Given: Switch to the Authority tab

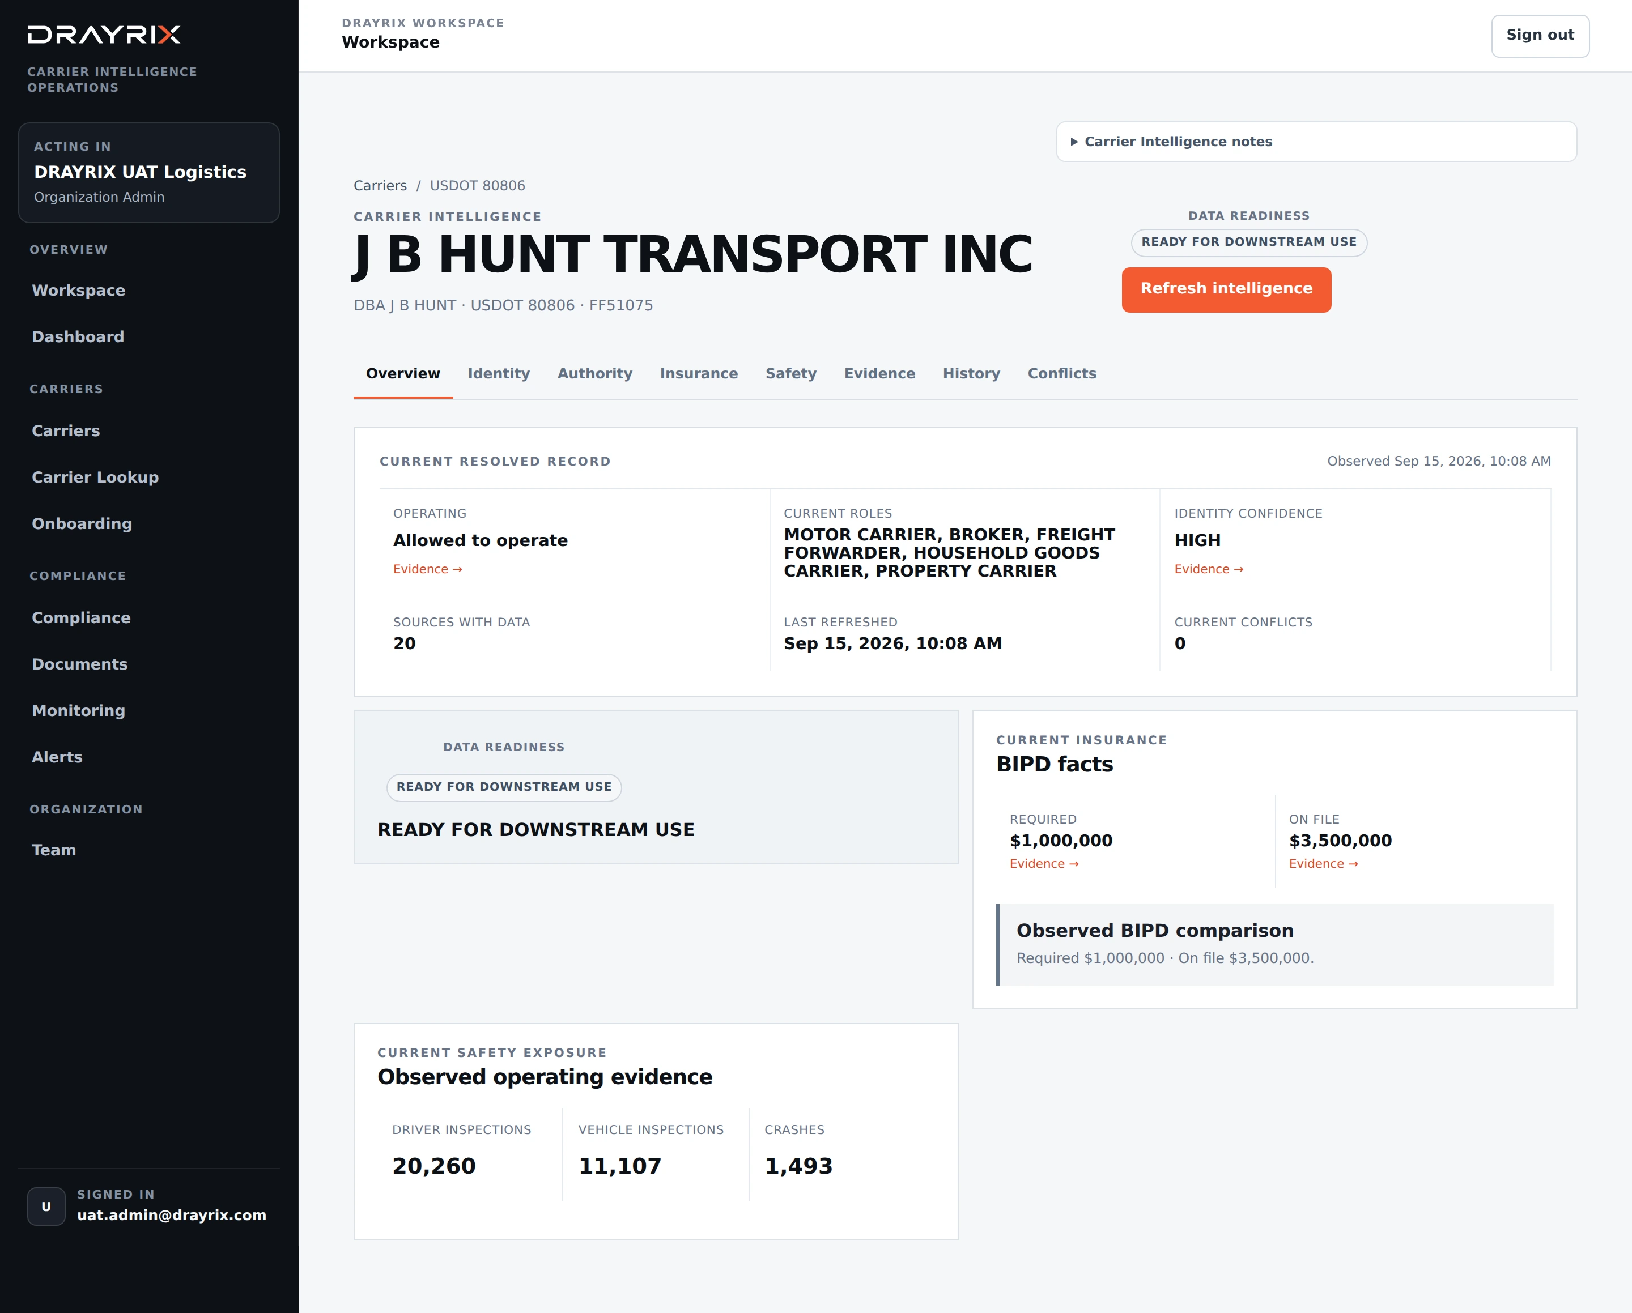Looking at the screenshot, I should click(594, 374).
